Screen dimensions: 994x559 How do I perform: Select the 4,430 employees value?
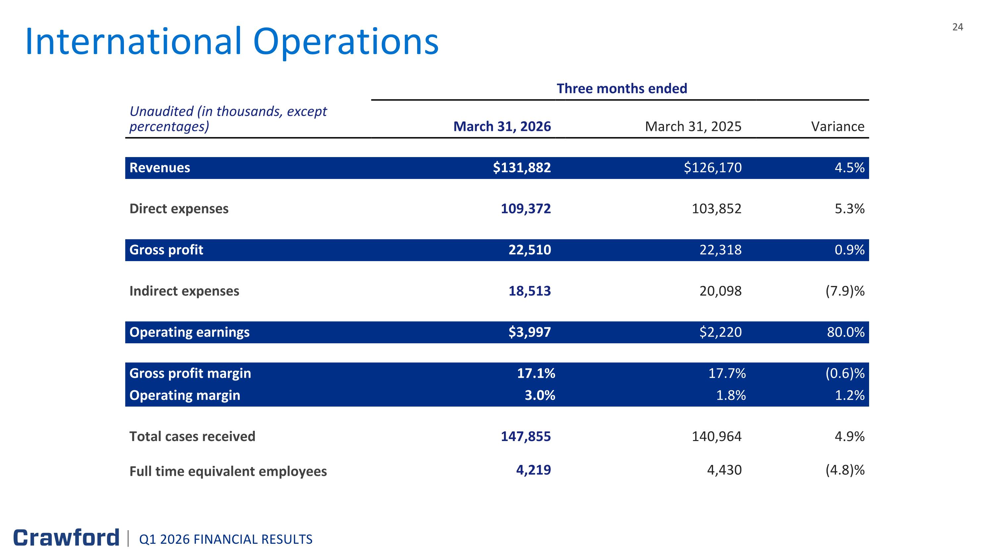click(x=724, y=470)
